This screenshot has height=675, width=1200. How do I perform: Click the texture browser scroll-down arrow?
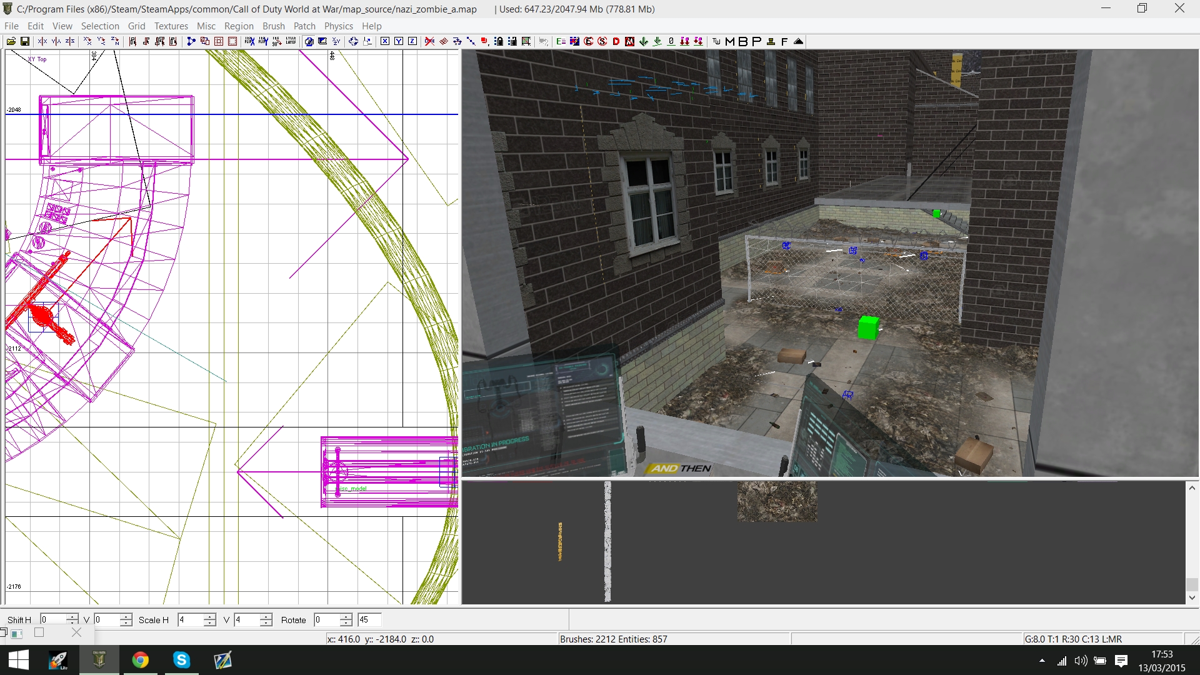[1192, 597]
